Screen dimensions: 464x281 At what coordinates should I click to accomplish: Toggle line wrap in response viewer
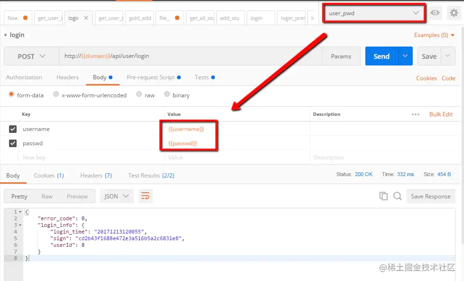(145, 196)
